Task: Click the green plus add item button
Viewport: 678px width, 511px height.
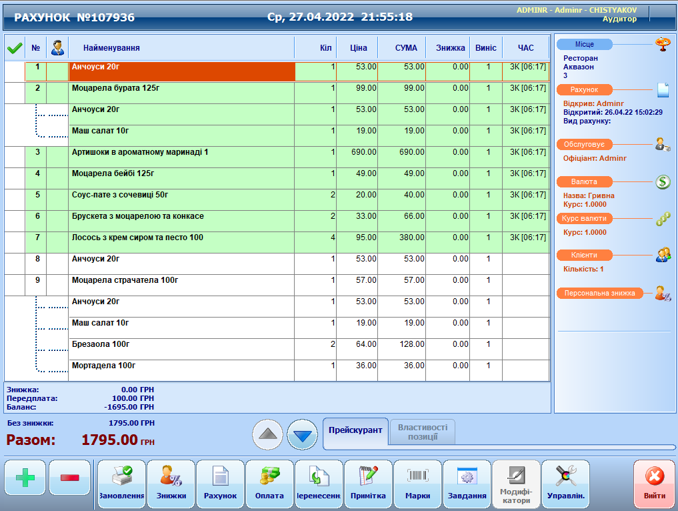Action: pyautogui.click(x=25, y=478)
